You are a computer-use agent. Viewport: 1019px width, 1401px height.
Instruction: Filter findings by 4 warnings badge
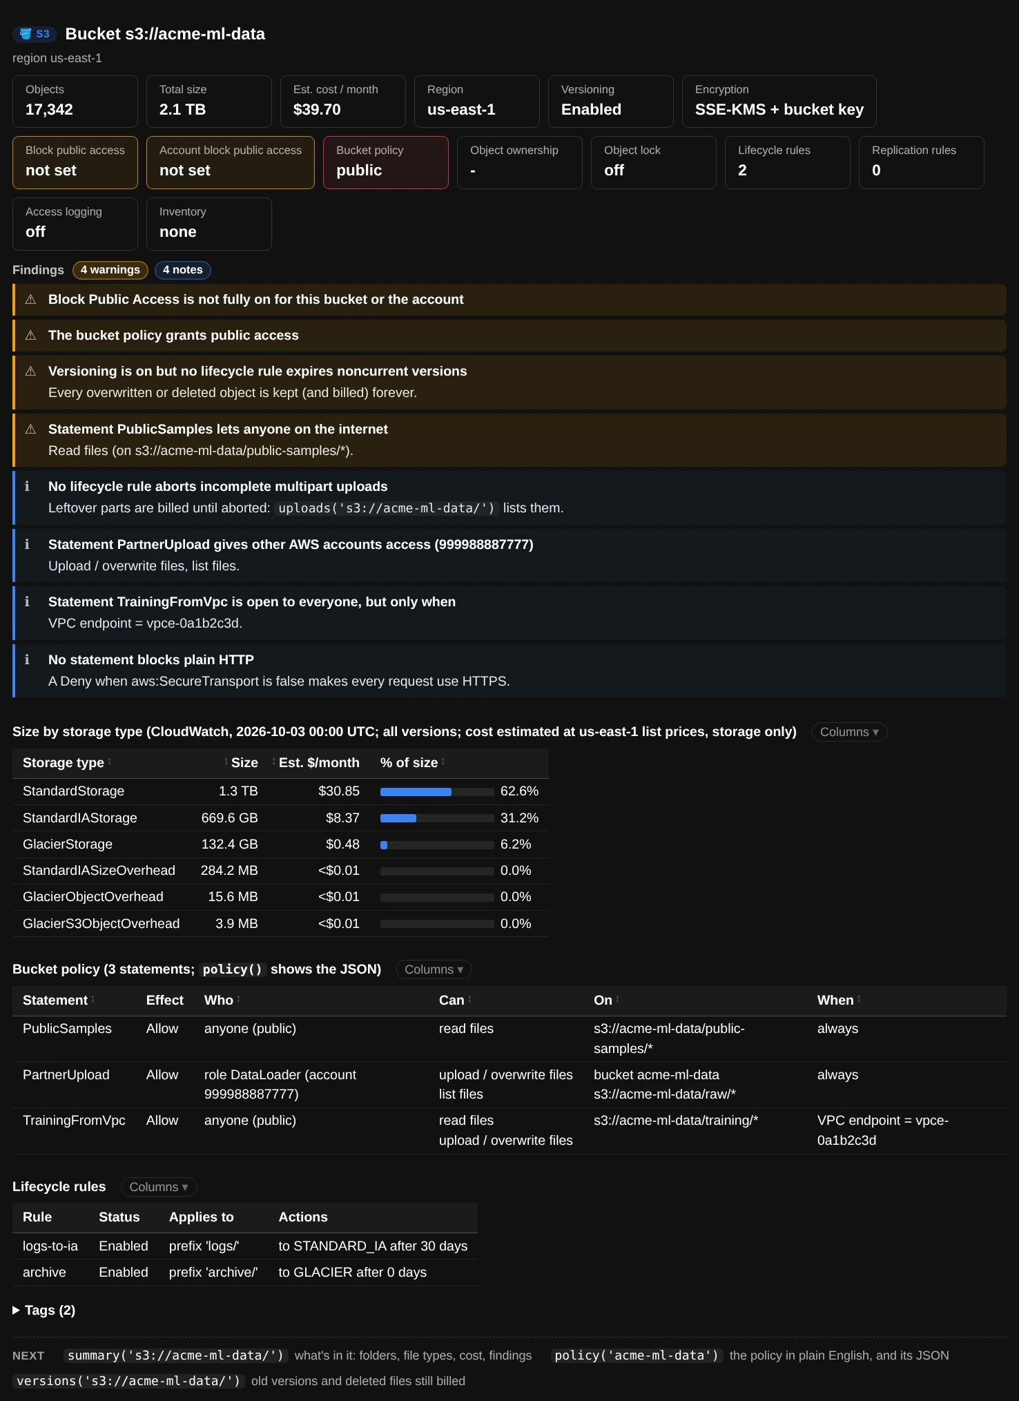pos(110,270)
